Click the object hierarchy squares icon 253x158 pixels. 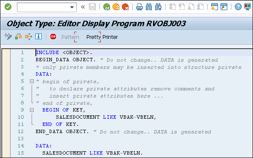point(19,37)
